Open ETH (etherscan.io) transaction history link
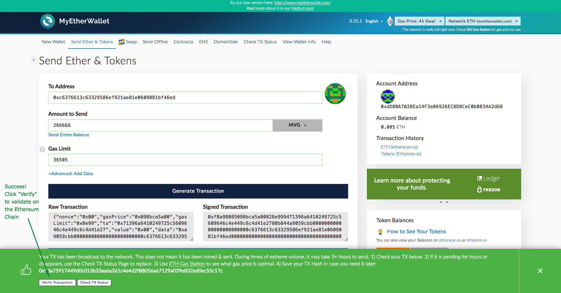This screenshot has width=561, height=293. pos(399,147)
